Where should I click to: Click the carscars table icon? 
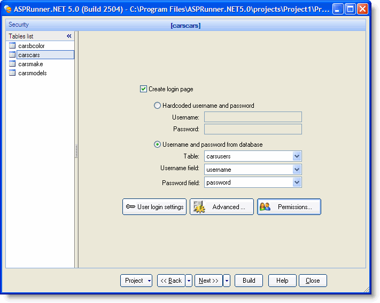(12, 54)
